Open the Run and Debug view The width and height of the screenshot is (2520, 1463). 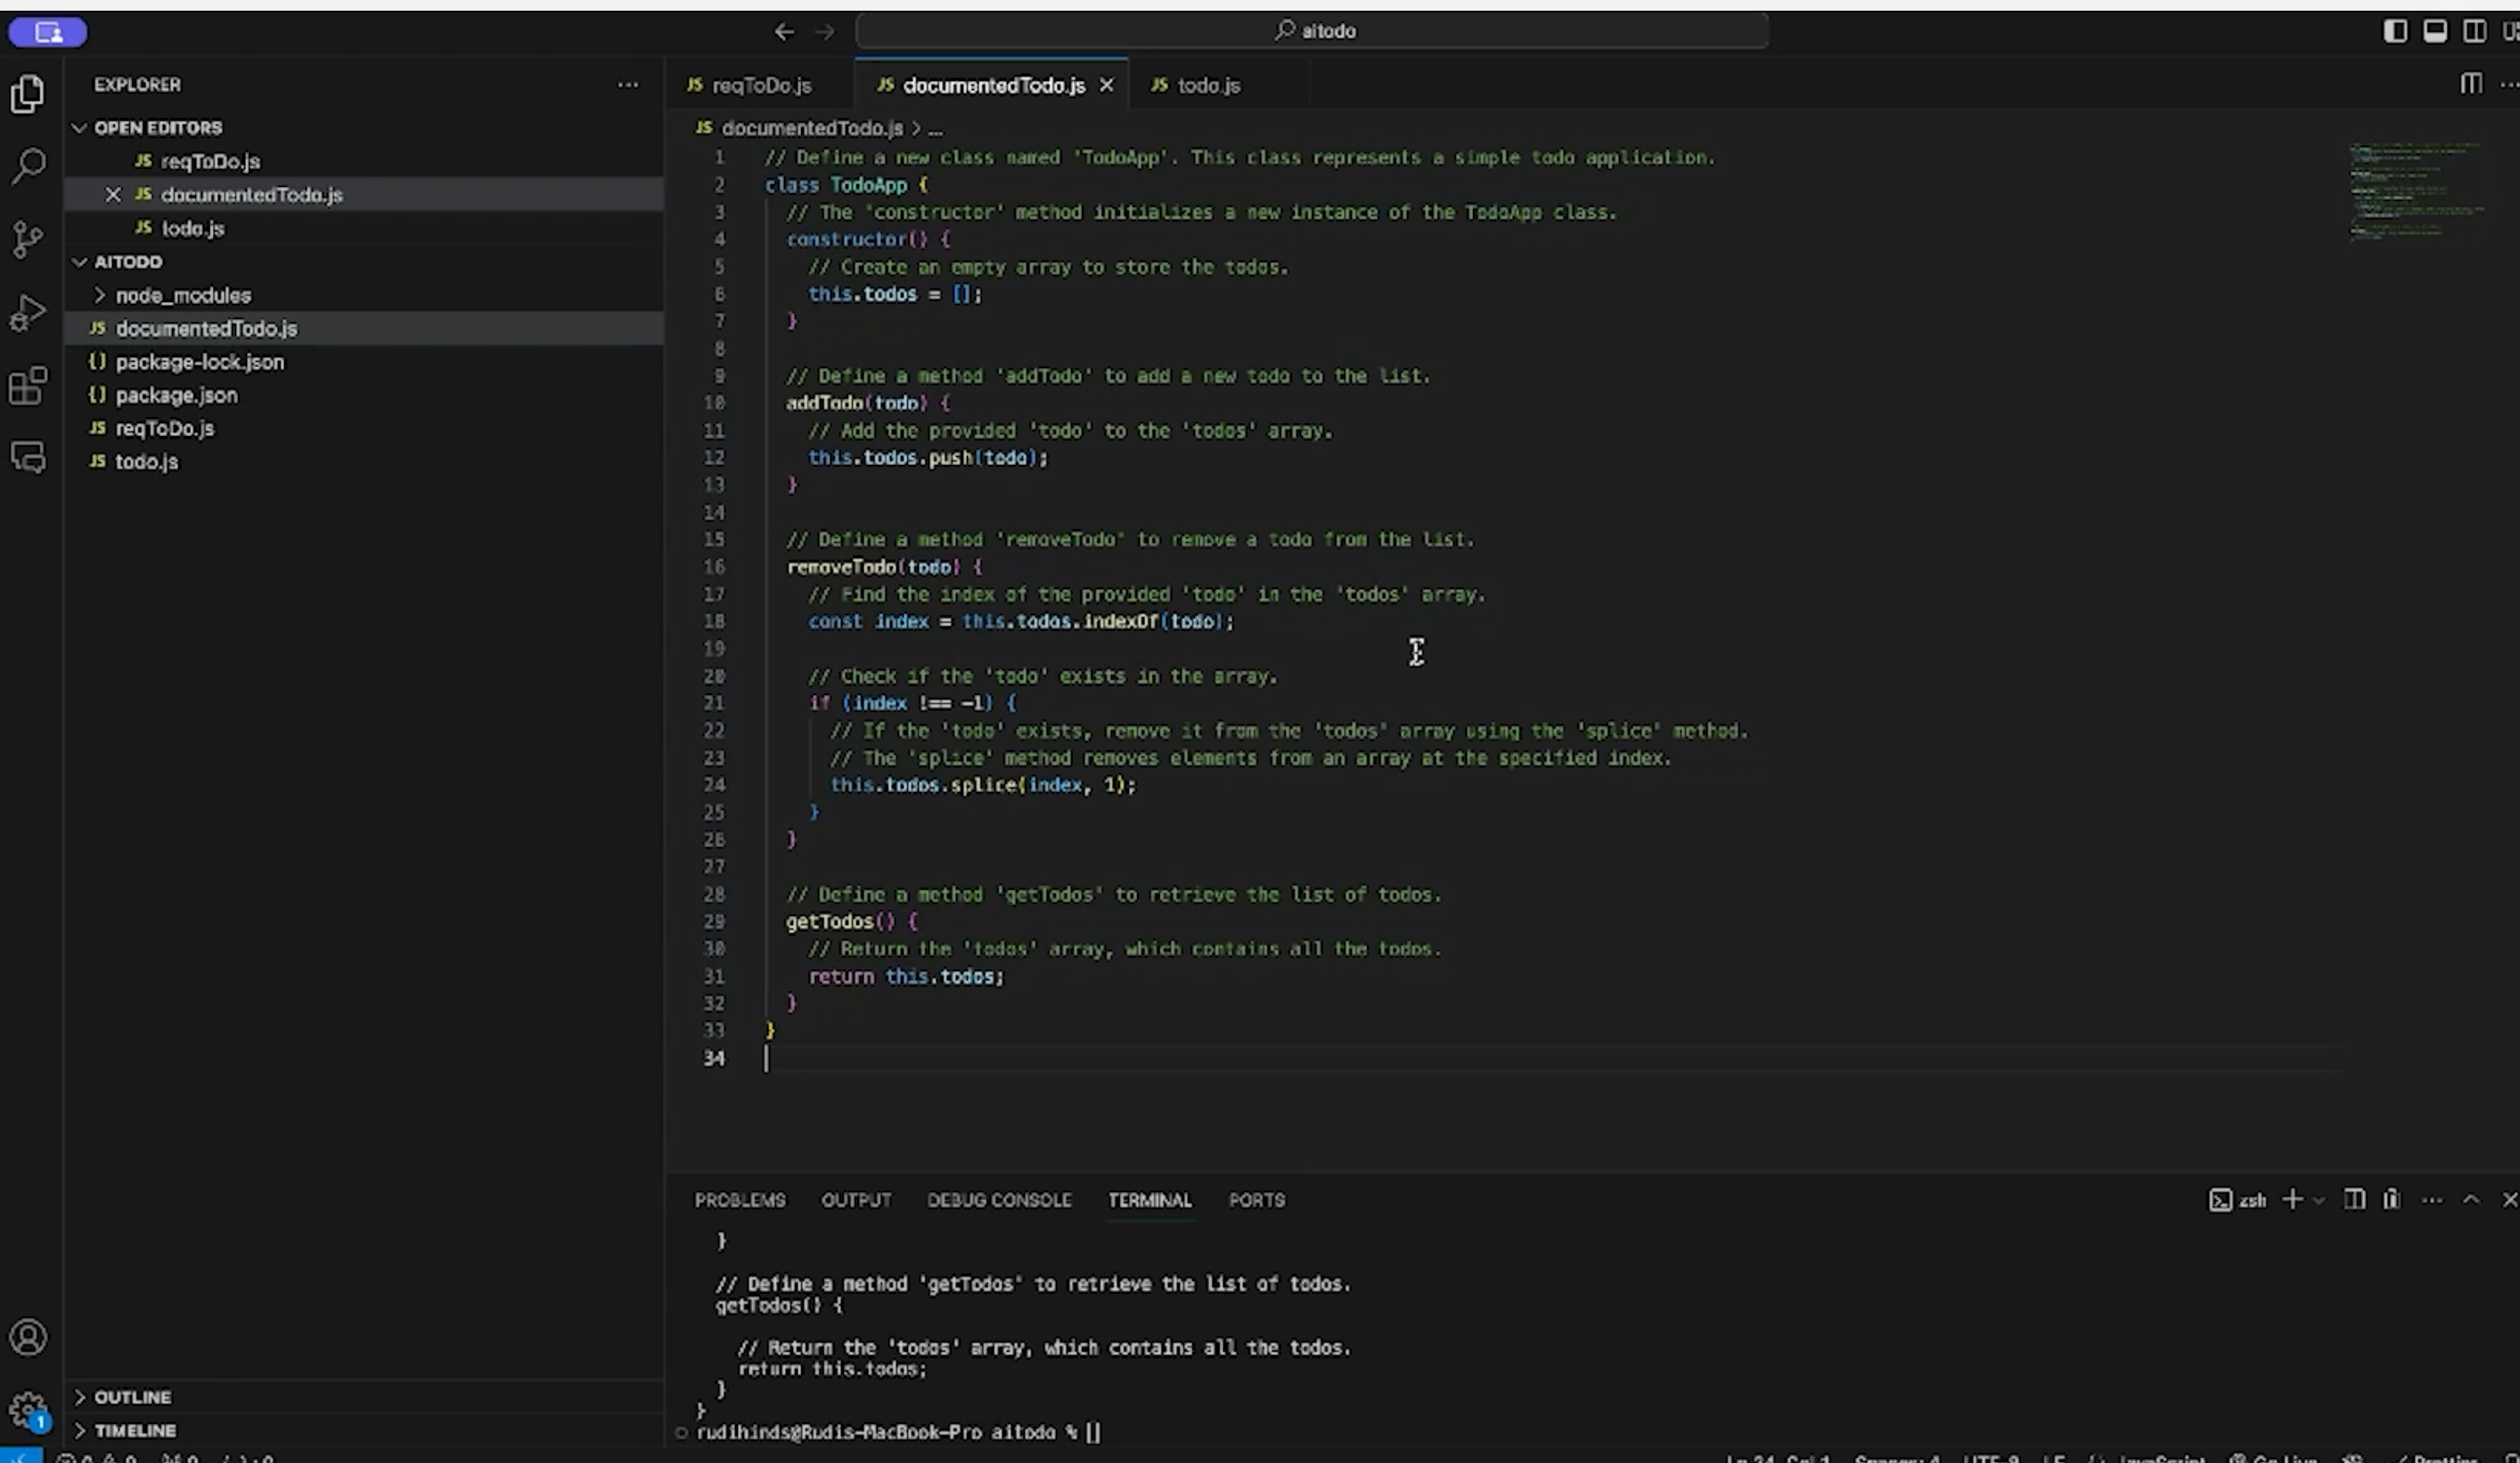click(x=28, y=313)
